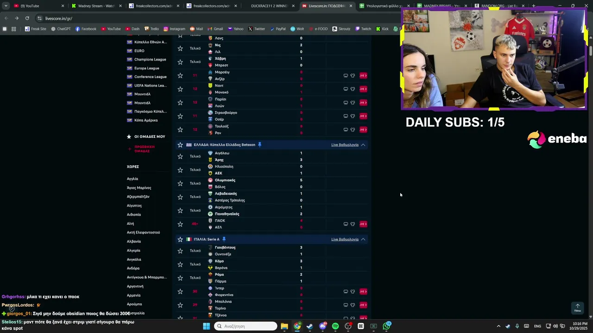Open country Αλβανία in the sidebar list
The height and width of the screenshot is (333, 593).
(134, 241)
